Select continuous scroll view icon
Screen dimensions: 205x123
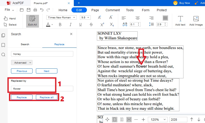pos(129,119)
